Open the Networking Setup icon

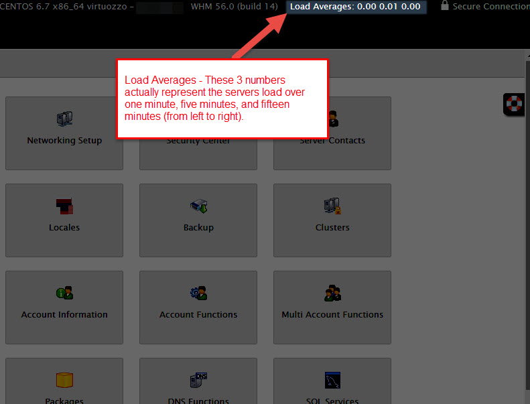click(x=64, y=119)
